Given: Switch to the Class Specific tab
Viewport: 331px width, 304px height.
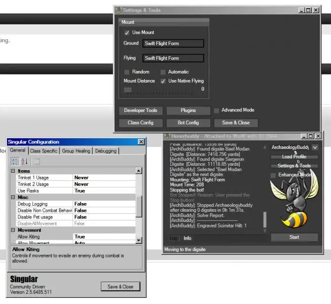Looking at the screenshot, I should (44, 151).
